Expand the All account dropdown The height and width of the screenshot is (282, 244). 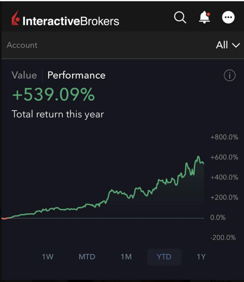(x=228, y=45)
